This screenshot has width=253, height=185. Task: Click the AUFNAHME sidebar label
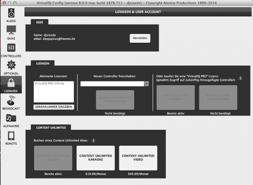pyautogui.click(x=11, y=126)
